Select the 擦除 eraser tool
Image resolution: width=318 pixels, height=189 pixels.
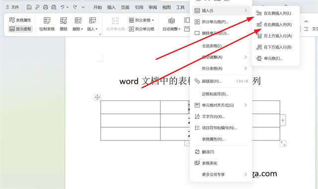pos(64,24)
